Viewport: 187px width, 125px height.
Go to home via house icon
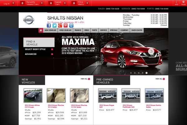point(41,30)
